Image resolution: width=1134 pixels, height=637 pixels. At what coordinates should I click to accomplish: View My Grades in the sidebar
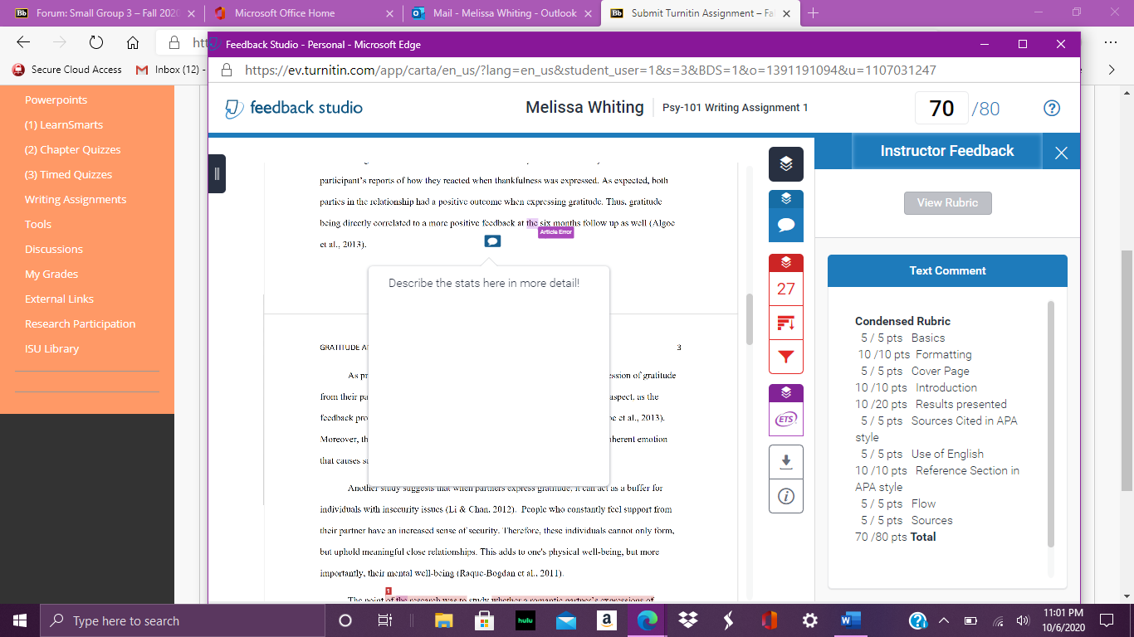(51, 274)
